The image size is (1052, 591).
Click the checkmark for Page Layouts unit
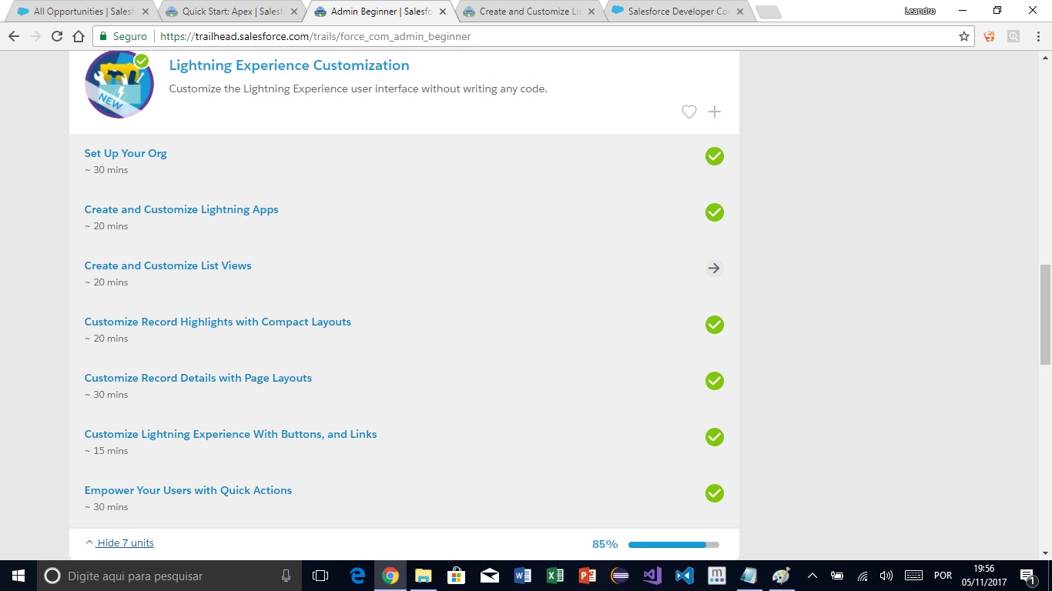pos(715,381)
